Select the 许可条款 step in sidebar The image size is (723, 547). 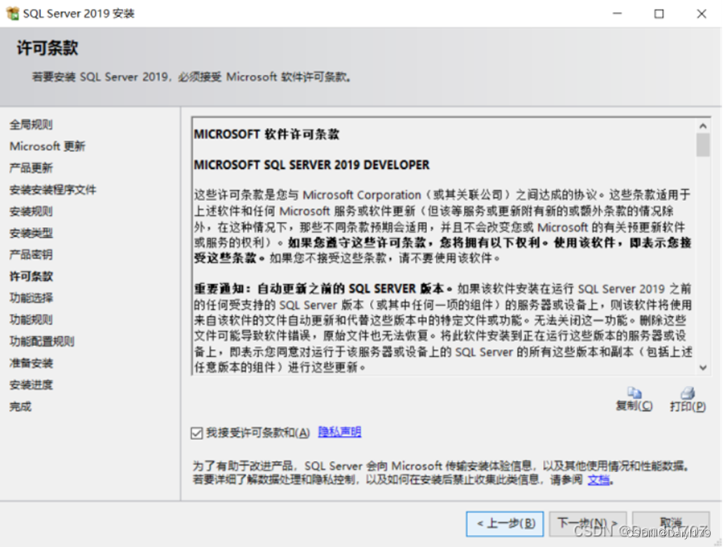click(31, 276)
